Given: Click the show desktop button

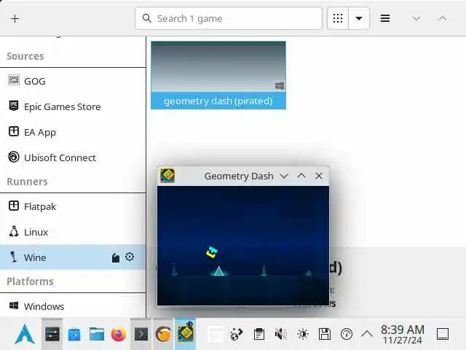Looking at the screenshot, I should point(442,334).
